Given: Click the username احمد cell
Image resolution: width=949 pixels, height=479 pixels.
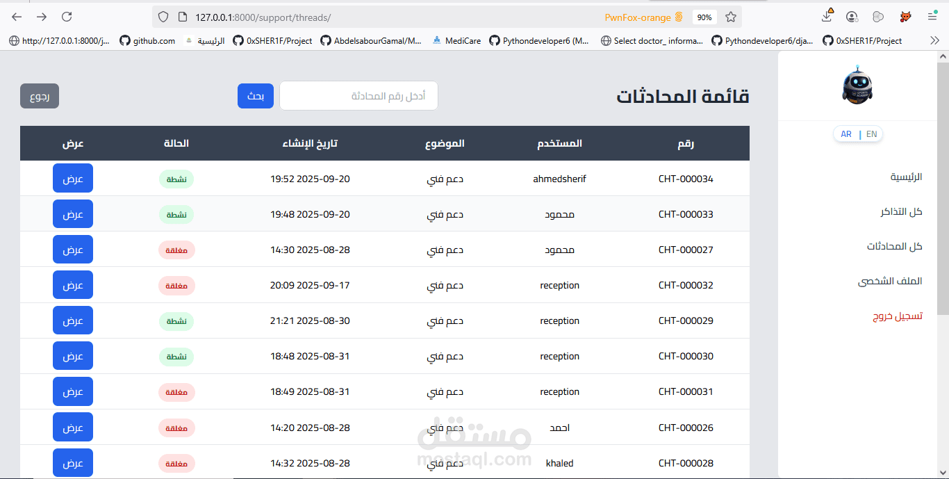Looking at the screenshot, I should (559, 428).
